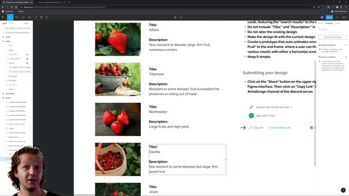Click the blue Share button
The image size is (349, 196).
[x=329, y=17]
